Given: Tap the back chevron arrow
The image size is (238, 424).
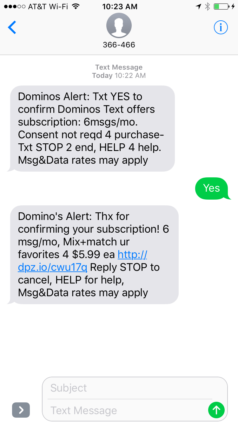Looking at the screenshot, I should [x=12, y=28].
